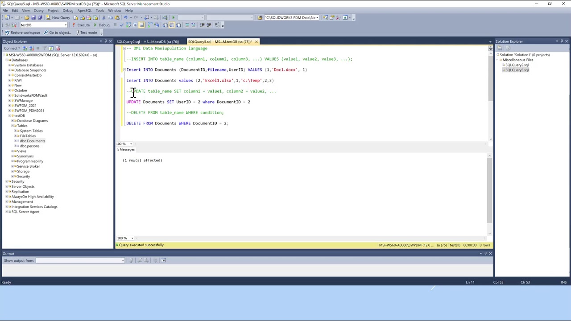
Task: Open the Window menu
Action: pyautogui.click(x=115, y=10)
